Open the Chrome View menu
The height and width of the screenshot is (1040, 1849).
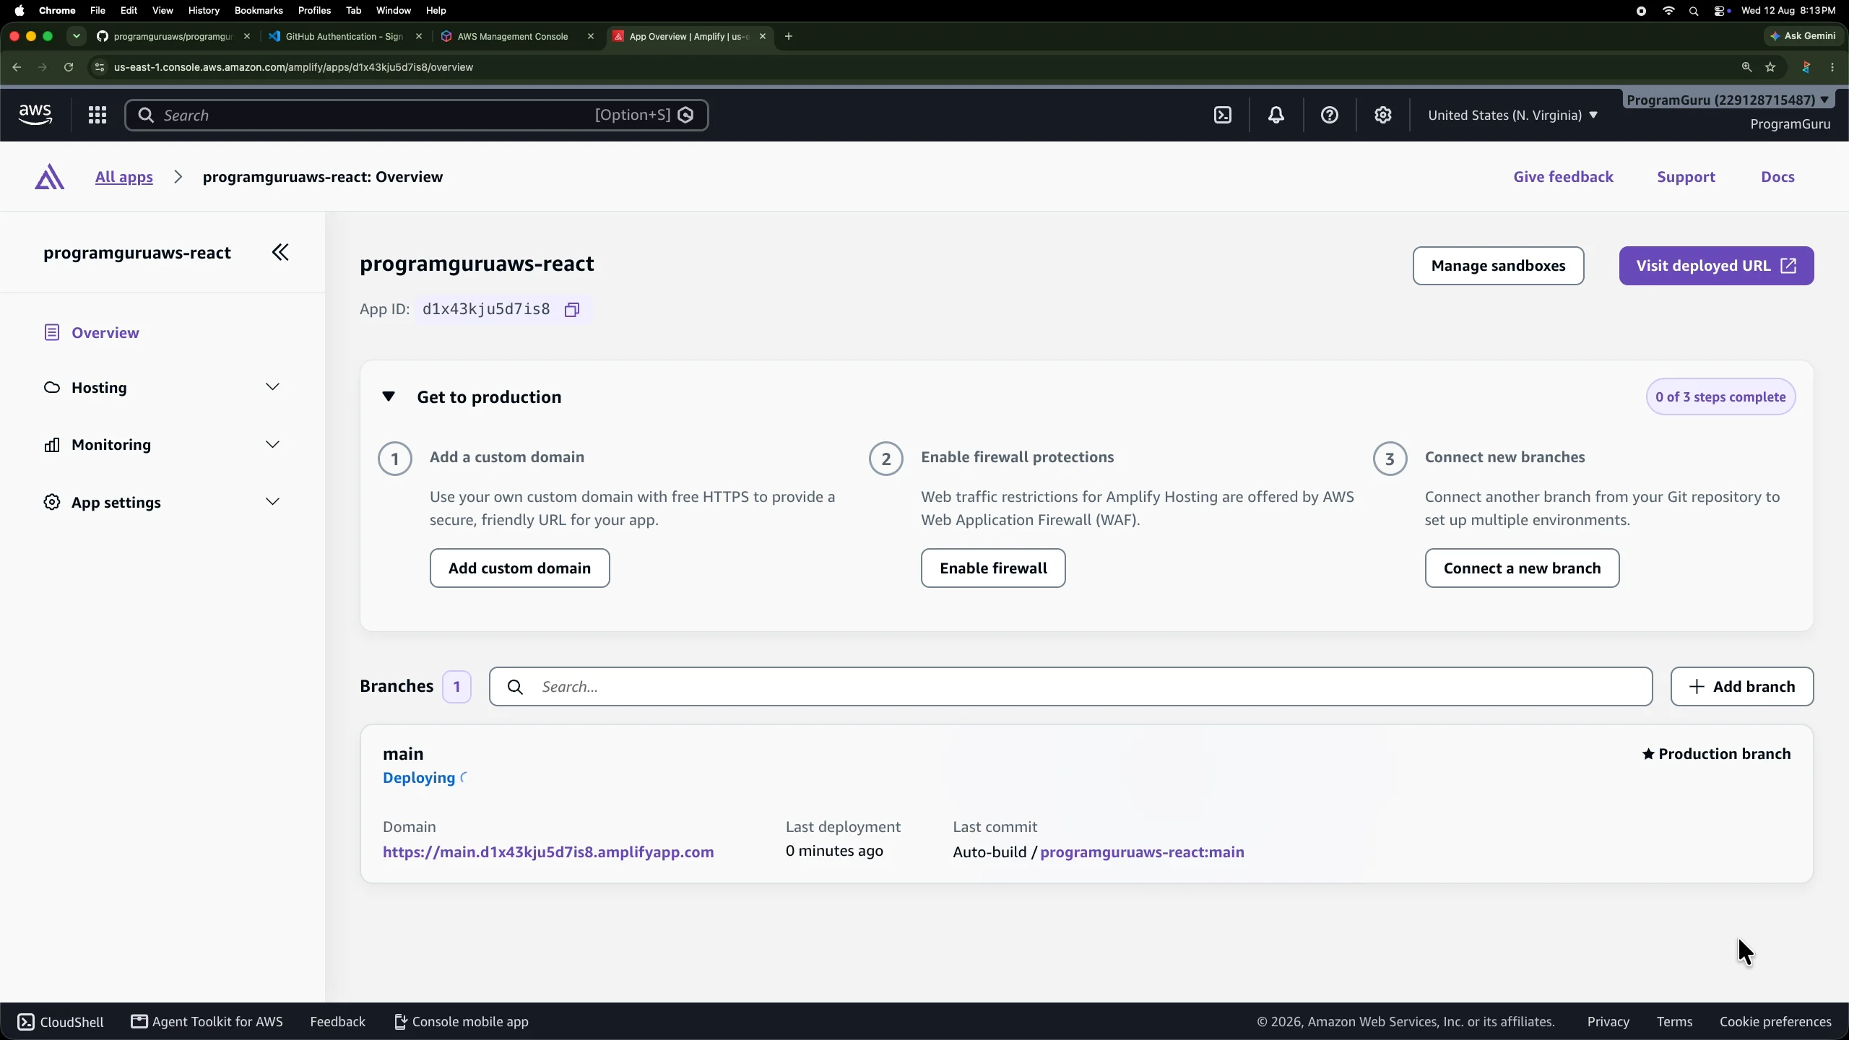[163, 11]
